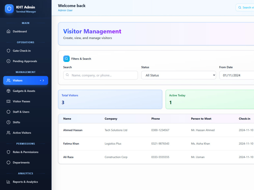Image resolution: width=254 pixels, height=190 pixels.
Task: Click the Company column header
Action: 111,119
